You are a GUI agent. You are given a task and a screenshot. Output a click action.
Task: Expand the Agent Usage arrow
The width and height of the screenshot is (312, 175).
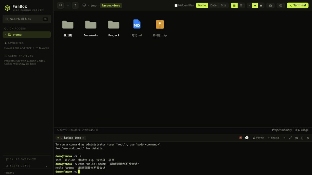pyautogui.click(x=46, y=166)
